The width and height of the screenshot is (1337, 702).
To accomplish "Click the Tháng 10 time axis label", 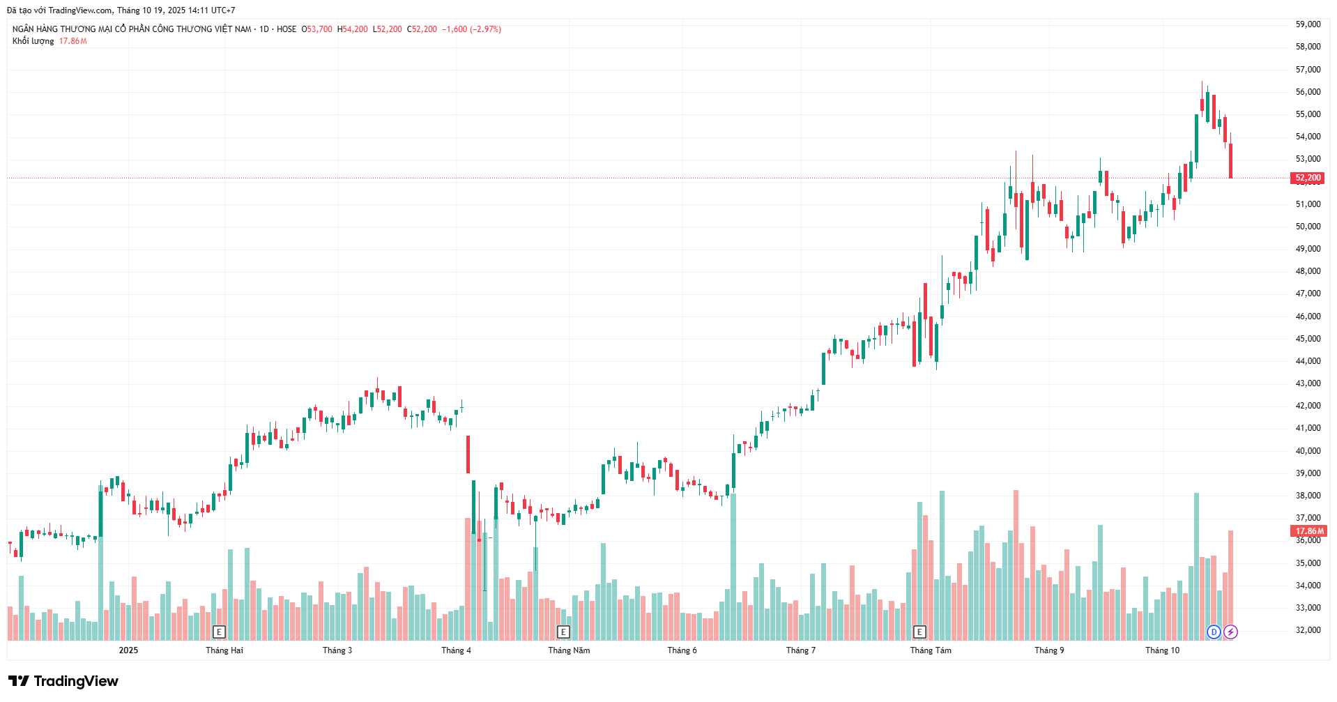I will (1162, 650).
